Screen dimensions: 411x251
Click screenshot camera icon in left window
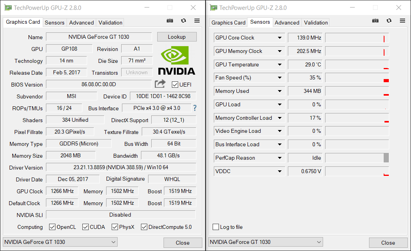pos(170,21)
